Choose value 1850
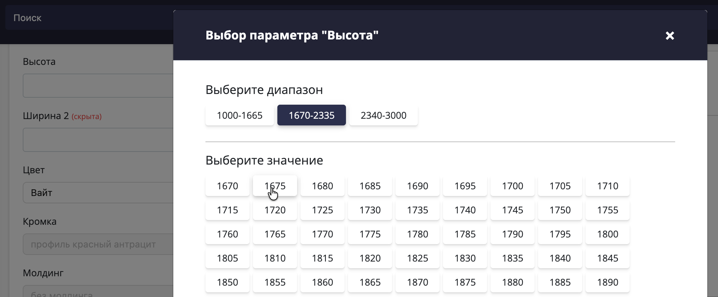Screen dimensions: 718x297 pos(227,282)
